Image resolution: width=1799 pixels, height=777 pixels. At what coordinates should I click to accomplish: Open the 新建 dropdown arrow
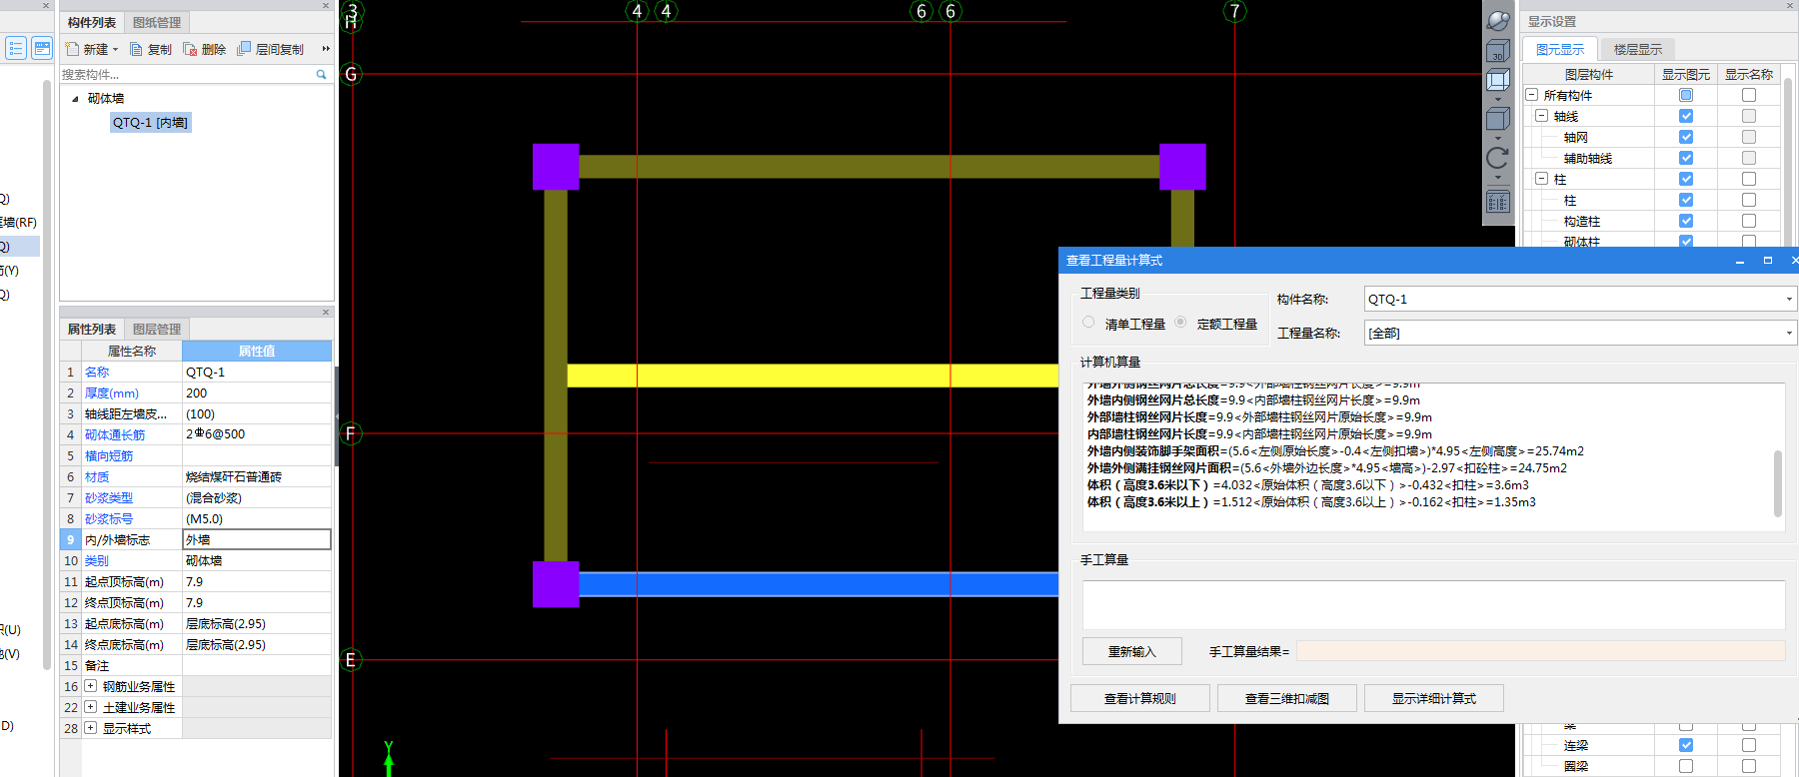(116, 50)
